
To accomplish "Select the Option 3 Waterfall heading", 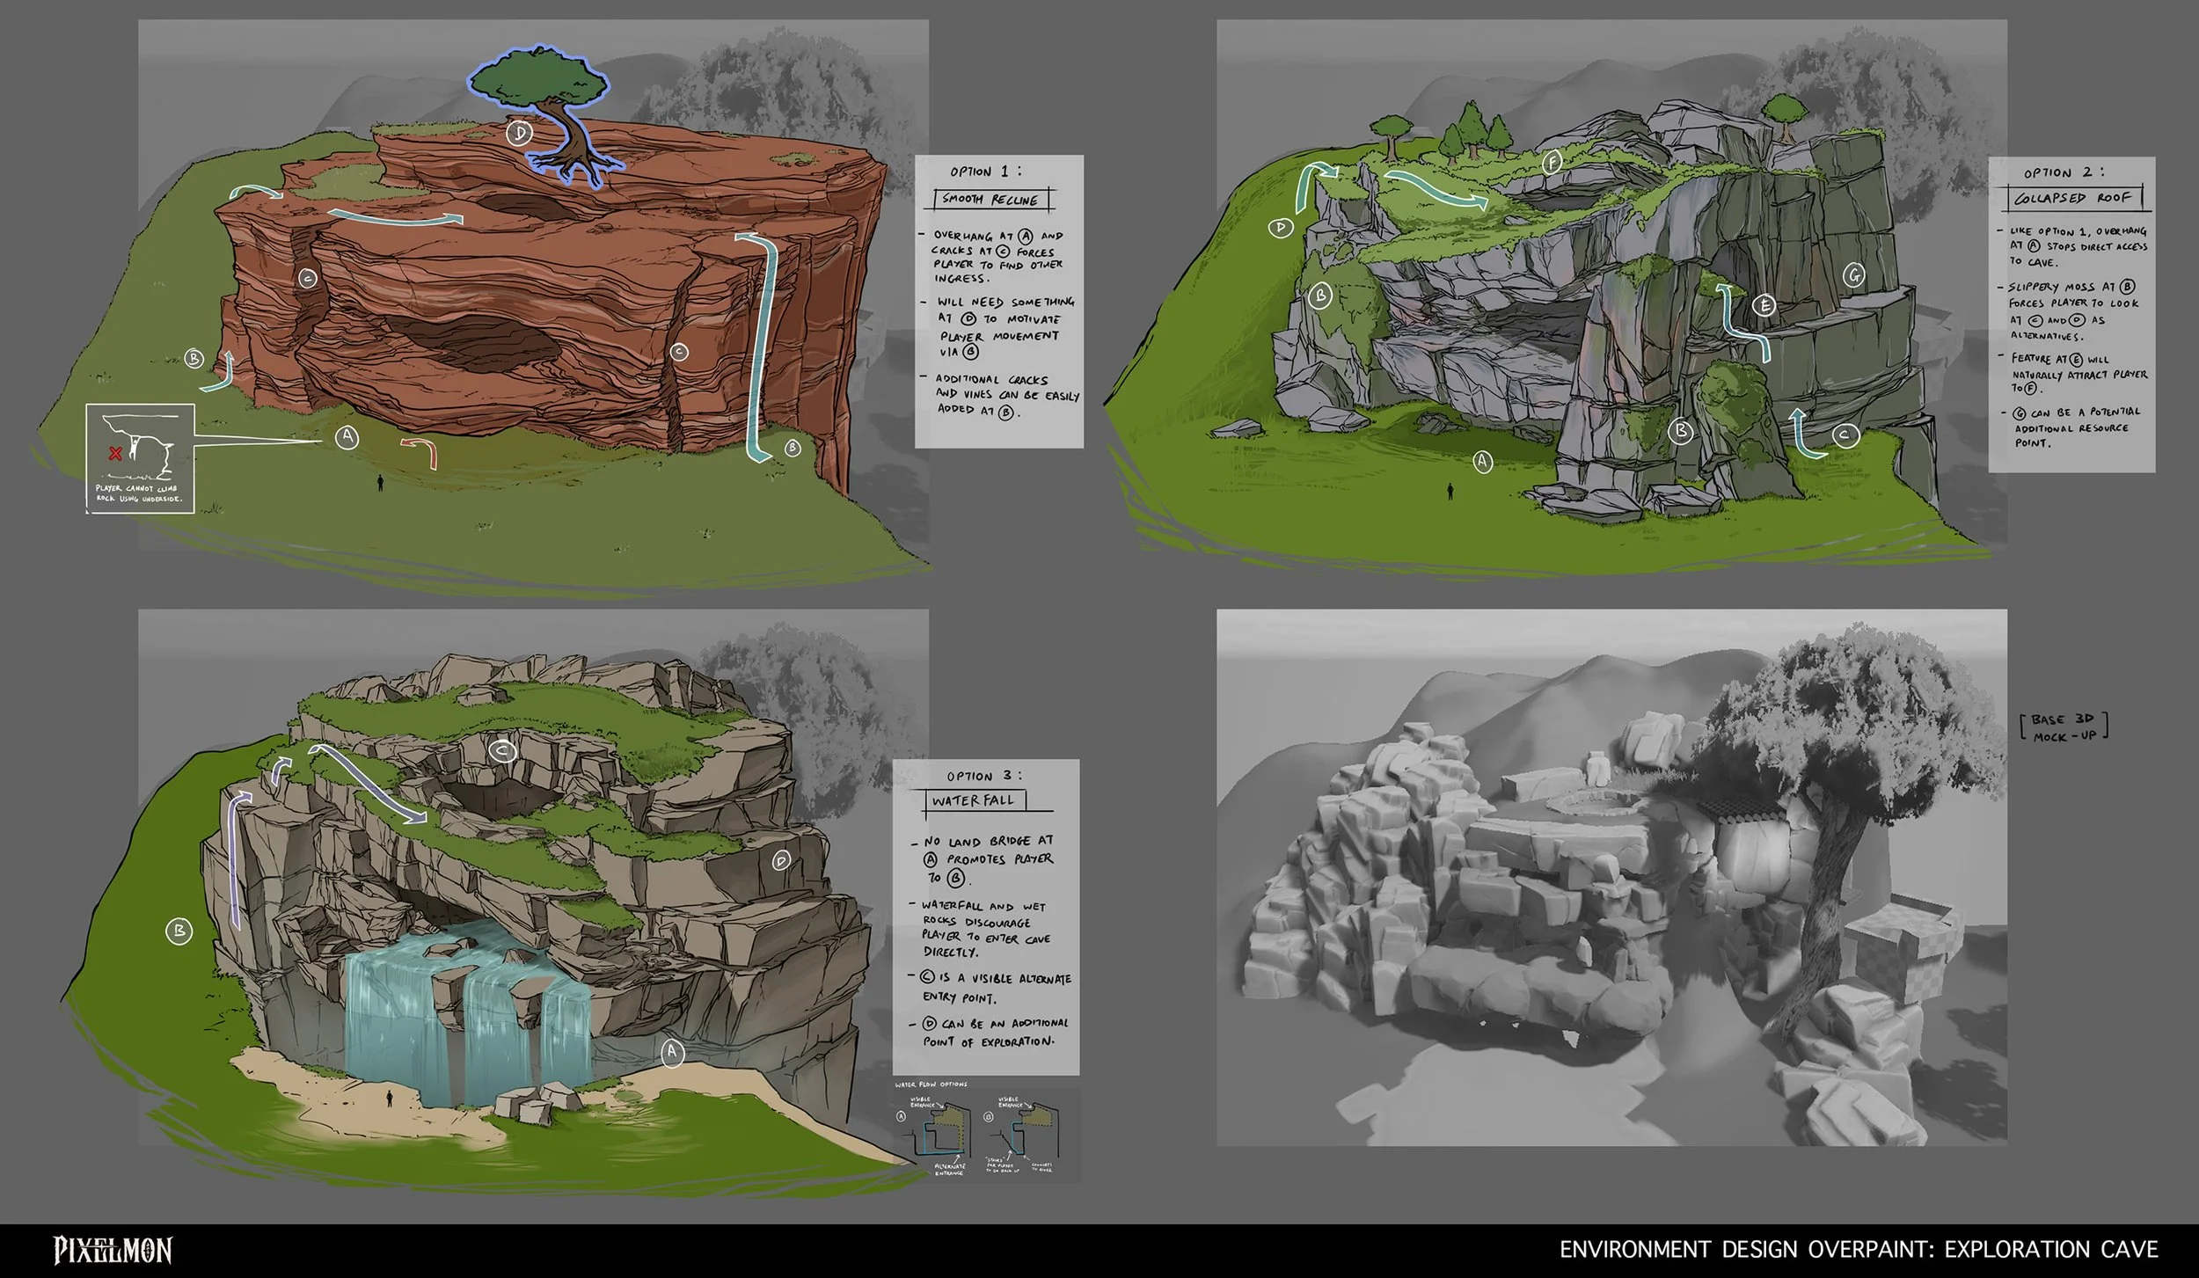I will point(973,800).
